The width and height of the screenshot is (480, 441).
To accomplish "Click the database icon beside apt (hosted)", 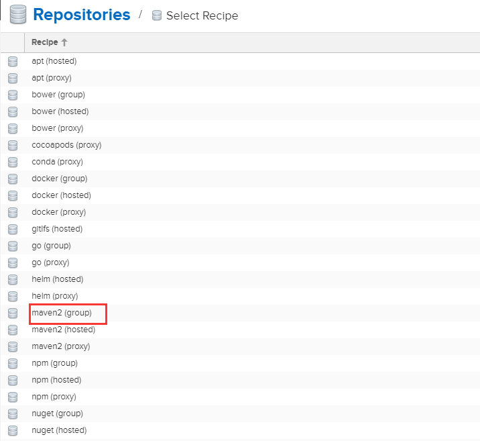I will click(12, 61).
